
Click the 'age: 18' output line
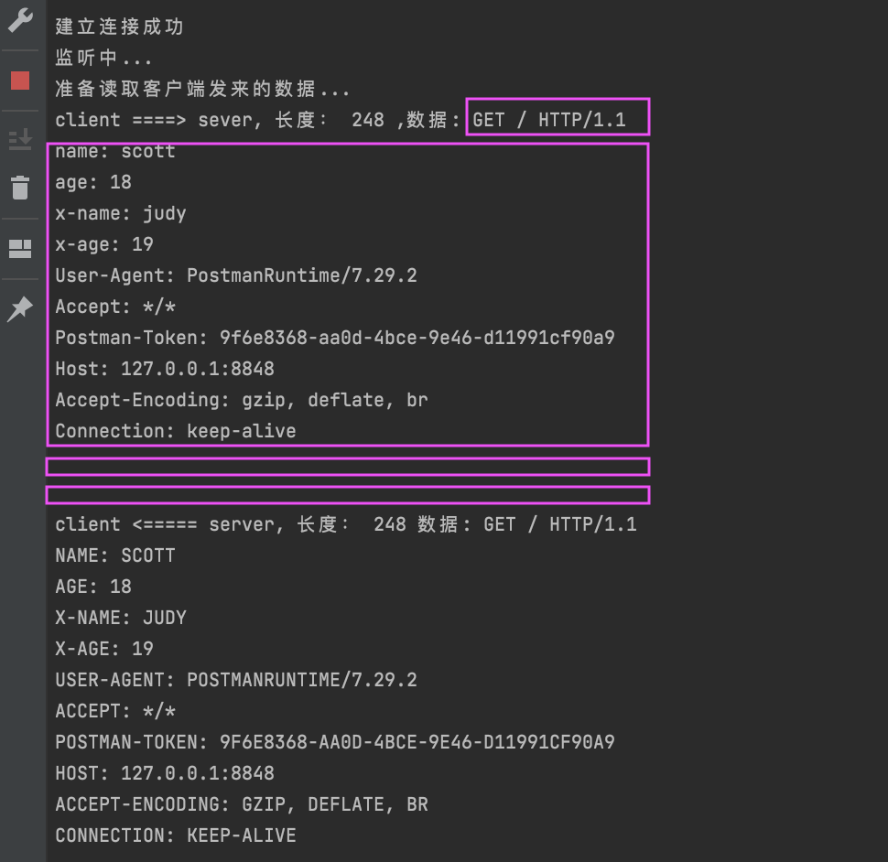pyautogui.click(x=93, y=182)
